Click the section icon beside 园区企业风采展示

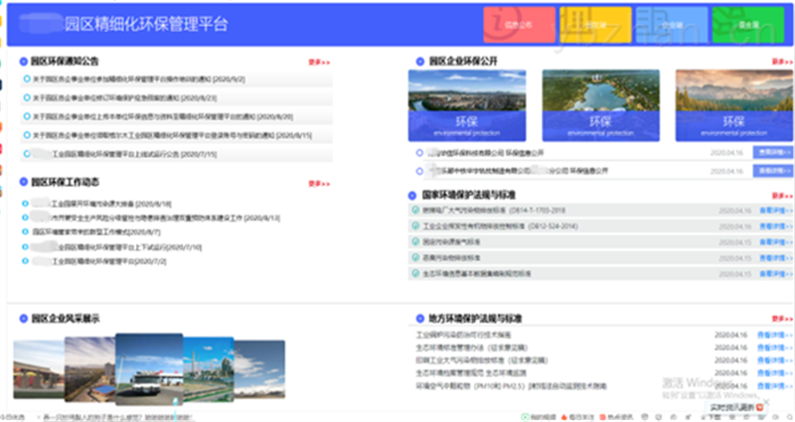[23, 318]
